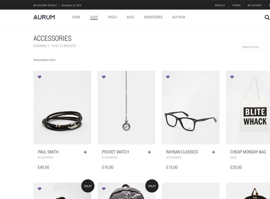Screen dimensions: 270x199
Task: Open the Stores link in top bar
Action: click(x=236, y=5)
